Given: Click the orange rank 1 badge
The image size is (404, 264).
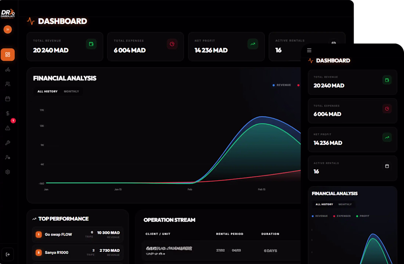Looking at the screenshot, I should pyautogui.click(x=39, y=235).
